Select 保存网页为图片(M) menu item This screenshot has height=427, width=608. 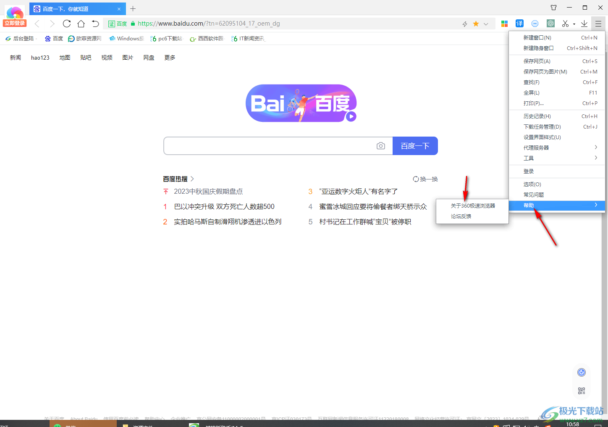point(557,72)
